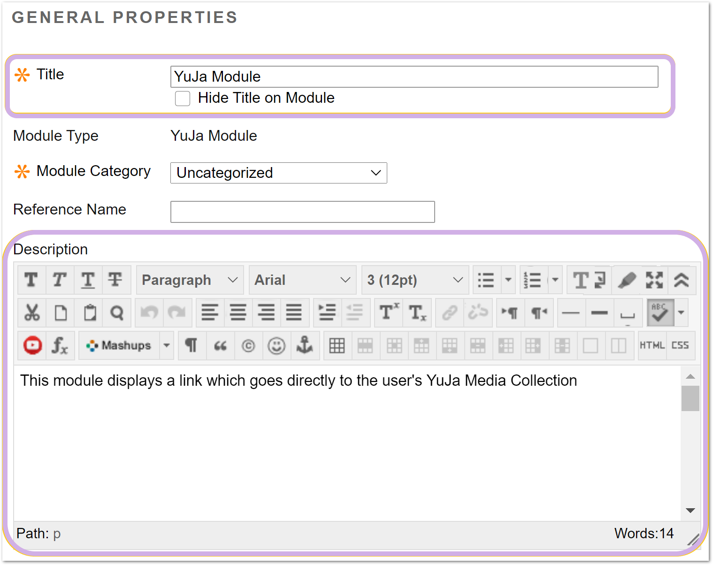Format the text as a blockquote
The height and width of the screenshot is (565, 713).
tap(220, 345)
